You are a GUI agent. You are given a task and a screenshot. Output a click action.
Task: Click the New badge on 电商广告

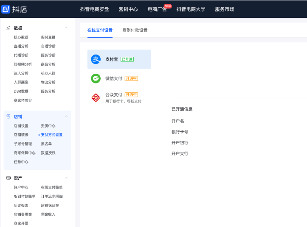point(168,6)
